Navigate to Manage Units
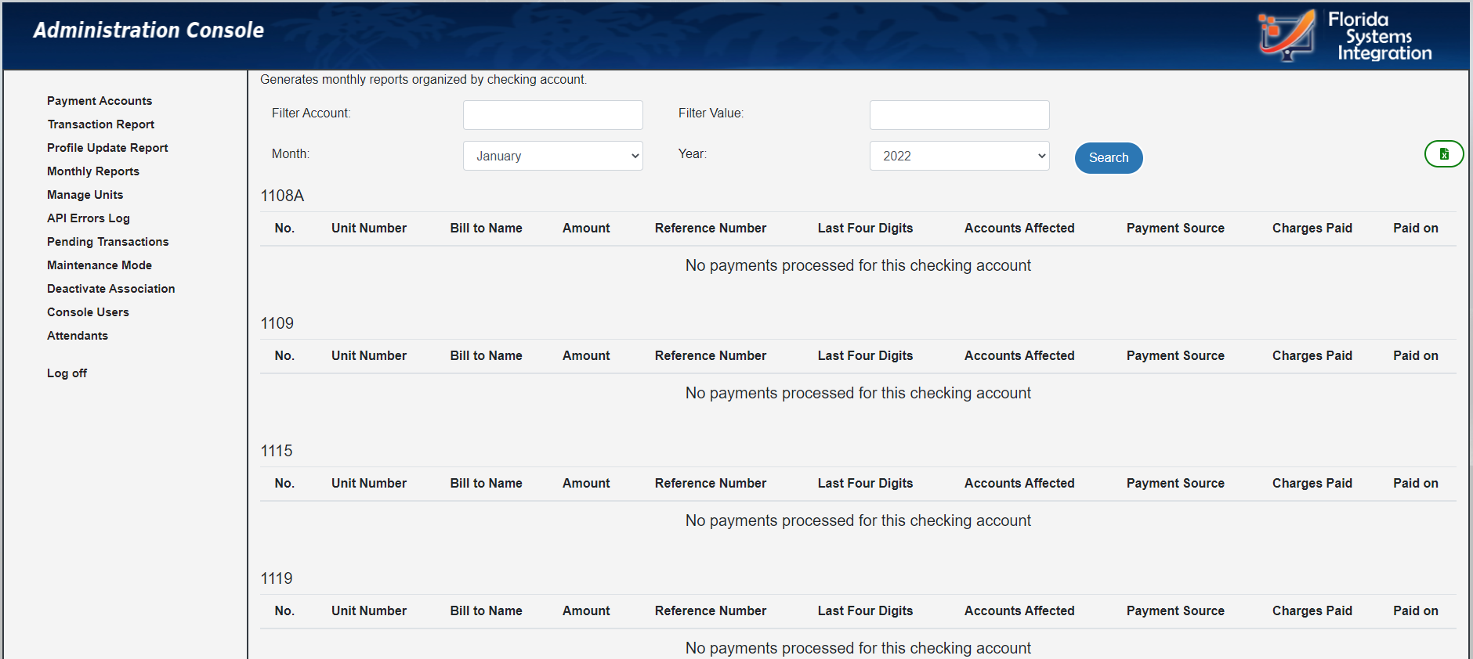This screenshot has height=659, width=1473. coord(85,195)
